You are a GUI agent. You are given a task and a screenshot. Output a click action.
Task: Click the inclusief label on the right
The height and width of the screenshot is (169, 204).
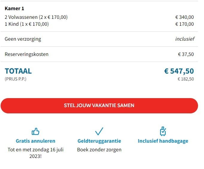(x=185, y=39)
